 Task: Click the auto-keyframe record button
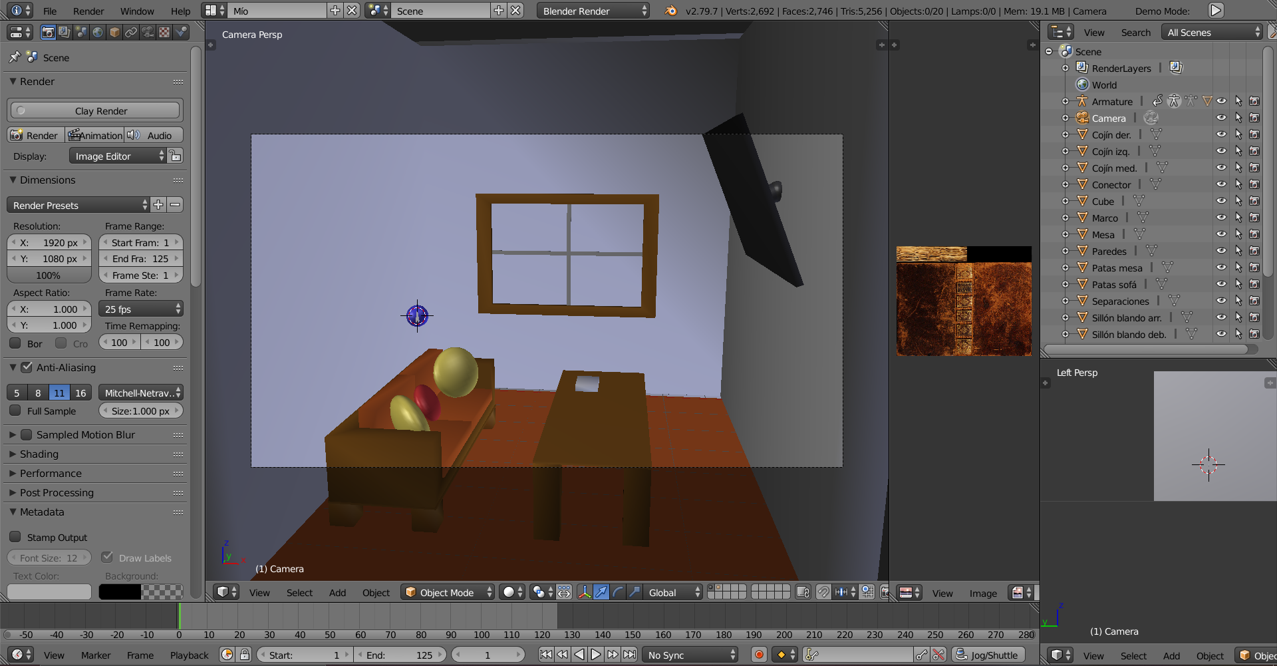tap(759, 655)
